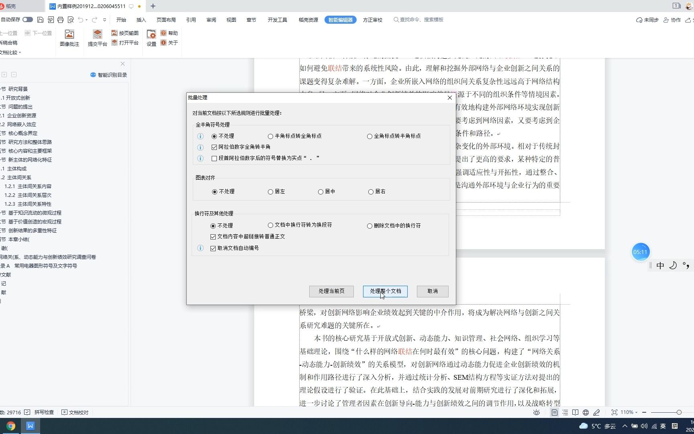Click the 智能识别目录 cloud icon
Viewport: 694px width, 434px height.
(x=93, y=75)
